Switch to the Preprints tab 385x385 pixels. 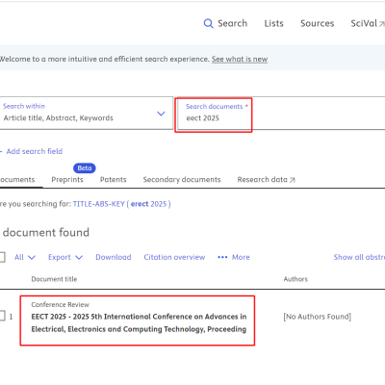coord(67,180)
